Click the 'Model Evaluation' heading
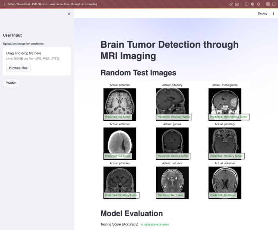Image resolution: width=278 pixels, height=230 pixels. point(131,214)
